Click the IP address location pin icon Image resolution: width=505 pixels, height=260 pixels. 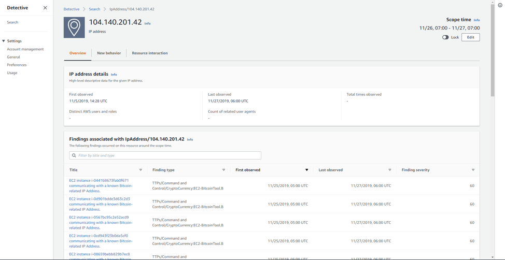(x=74, y=27)
